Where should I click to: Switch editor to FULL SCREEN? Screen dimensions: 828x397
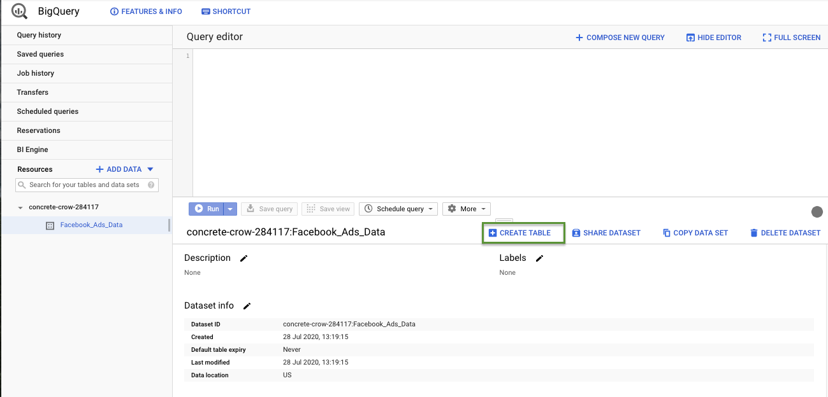(x=791, y=38)
